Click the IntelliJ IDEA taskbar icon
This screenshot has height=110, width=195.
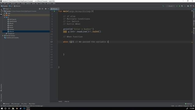click(28, 108)
